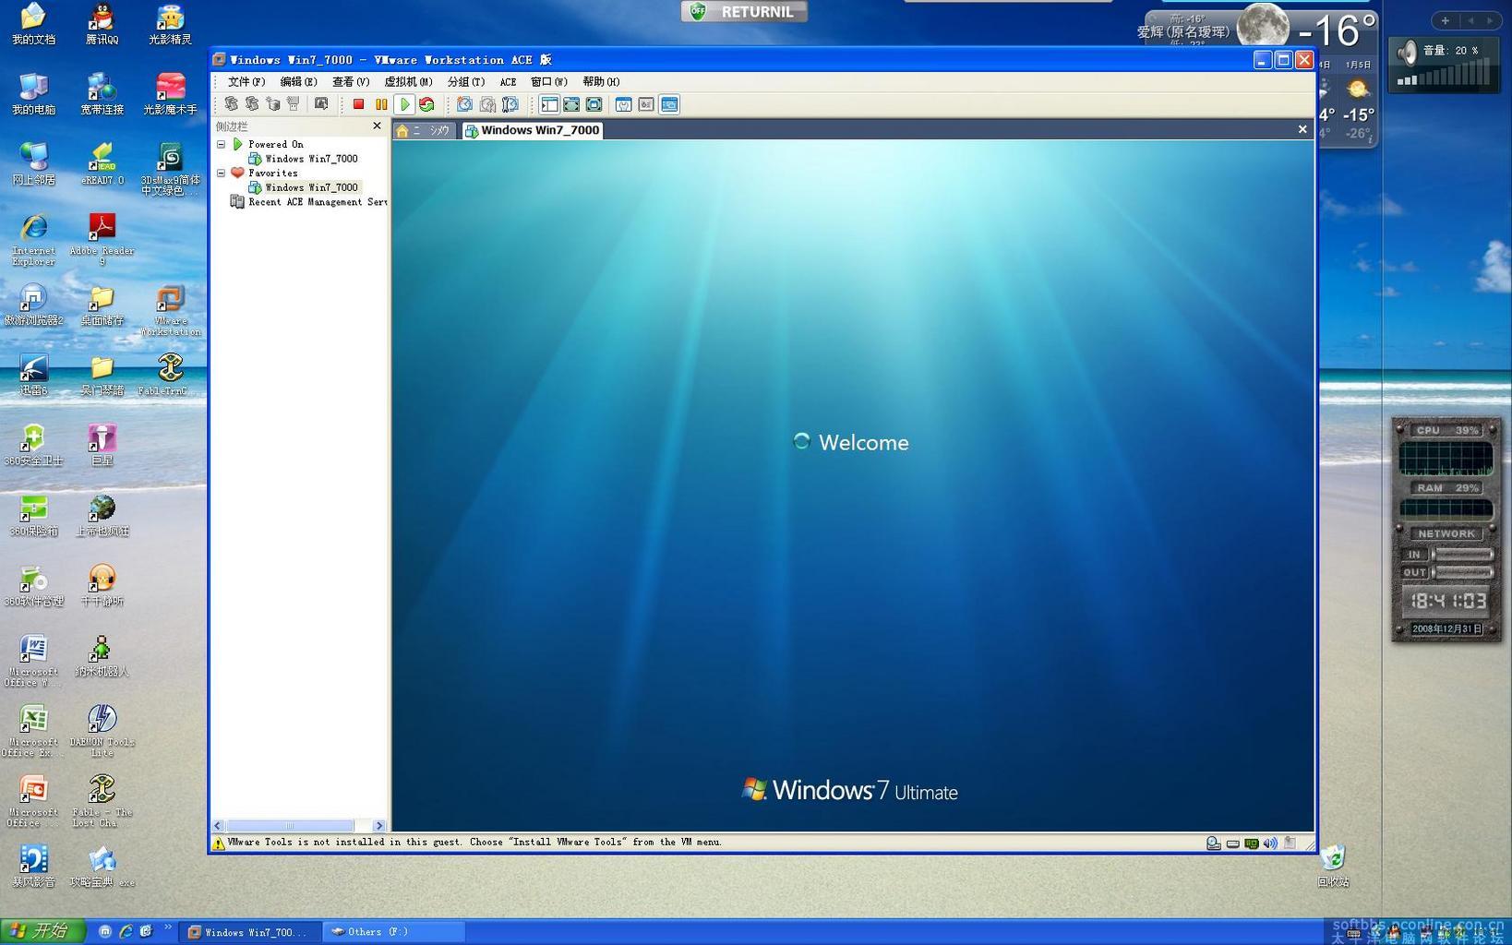Image resolution: width=1512 pixels, height=945 pixels.
Task: Click the Appliance view toolbar icon
Action: point(646,104)
